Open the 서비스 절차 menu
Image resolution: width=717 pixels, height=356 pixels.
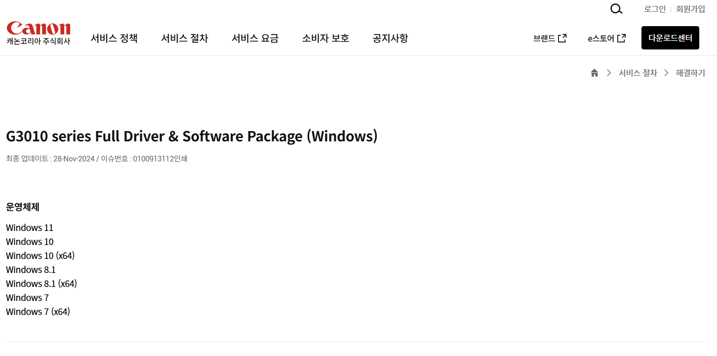tap(185, 38)
